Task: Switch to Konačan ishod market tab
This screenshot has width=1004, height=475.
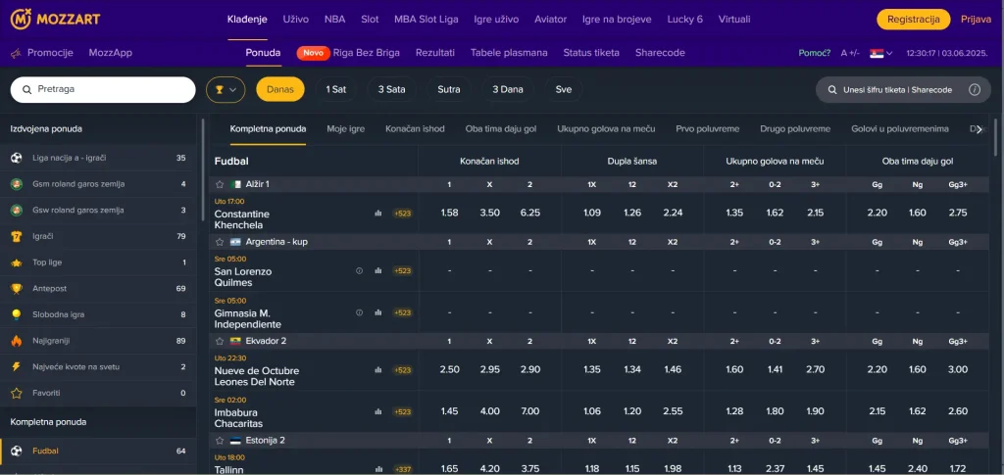Action: 415,129
